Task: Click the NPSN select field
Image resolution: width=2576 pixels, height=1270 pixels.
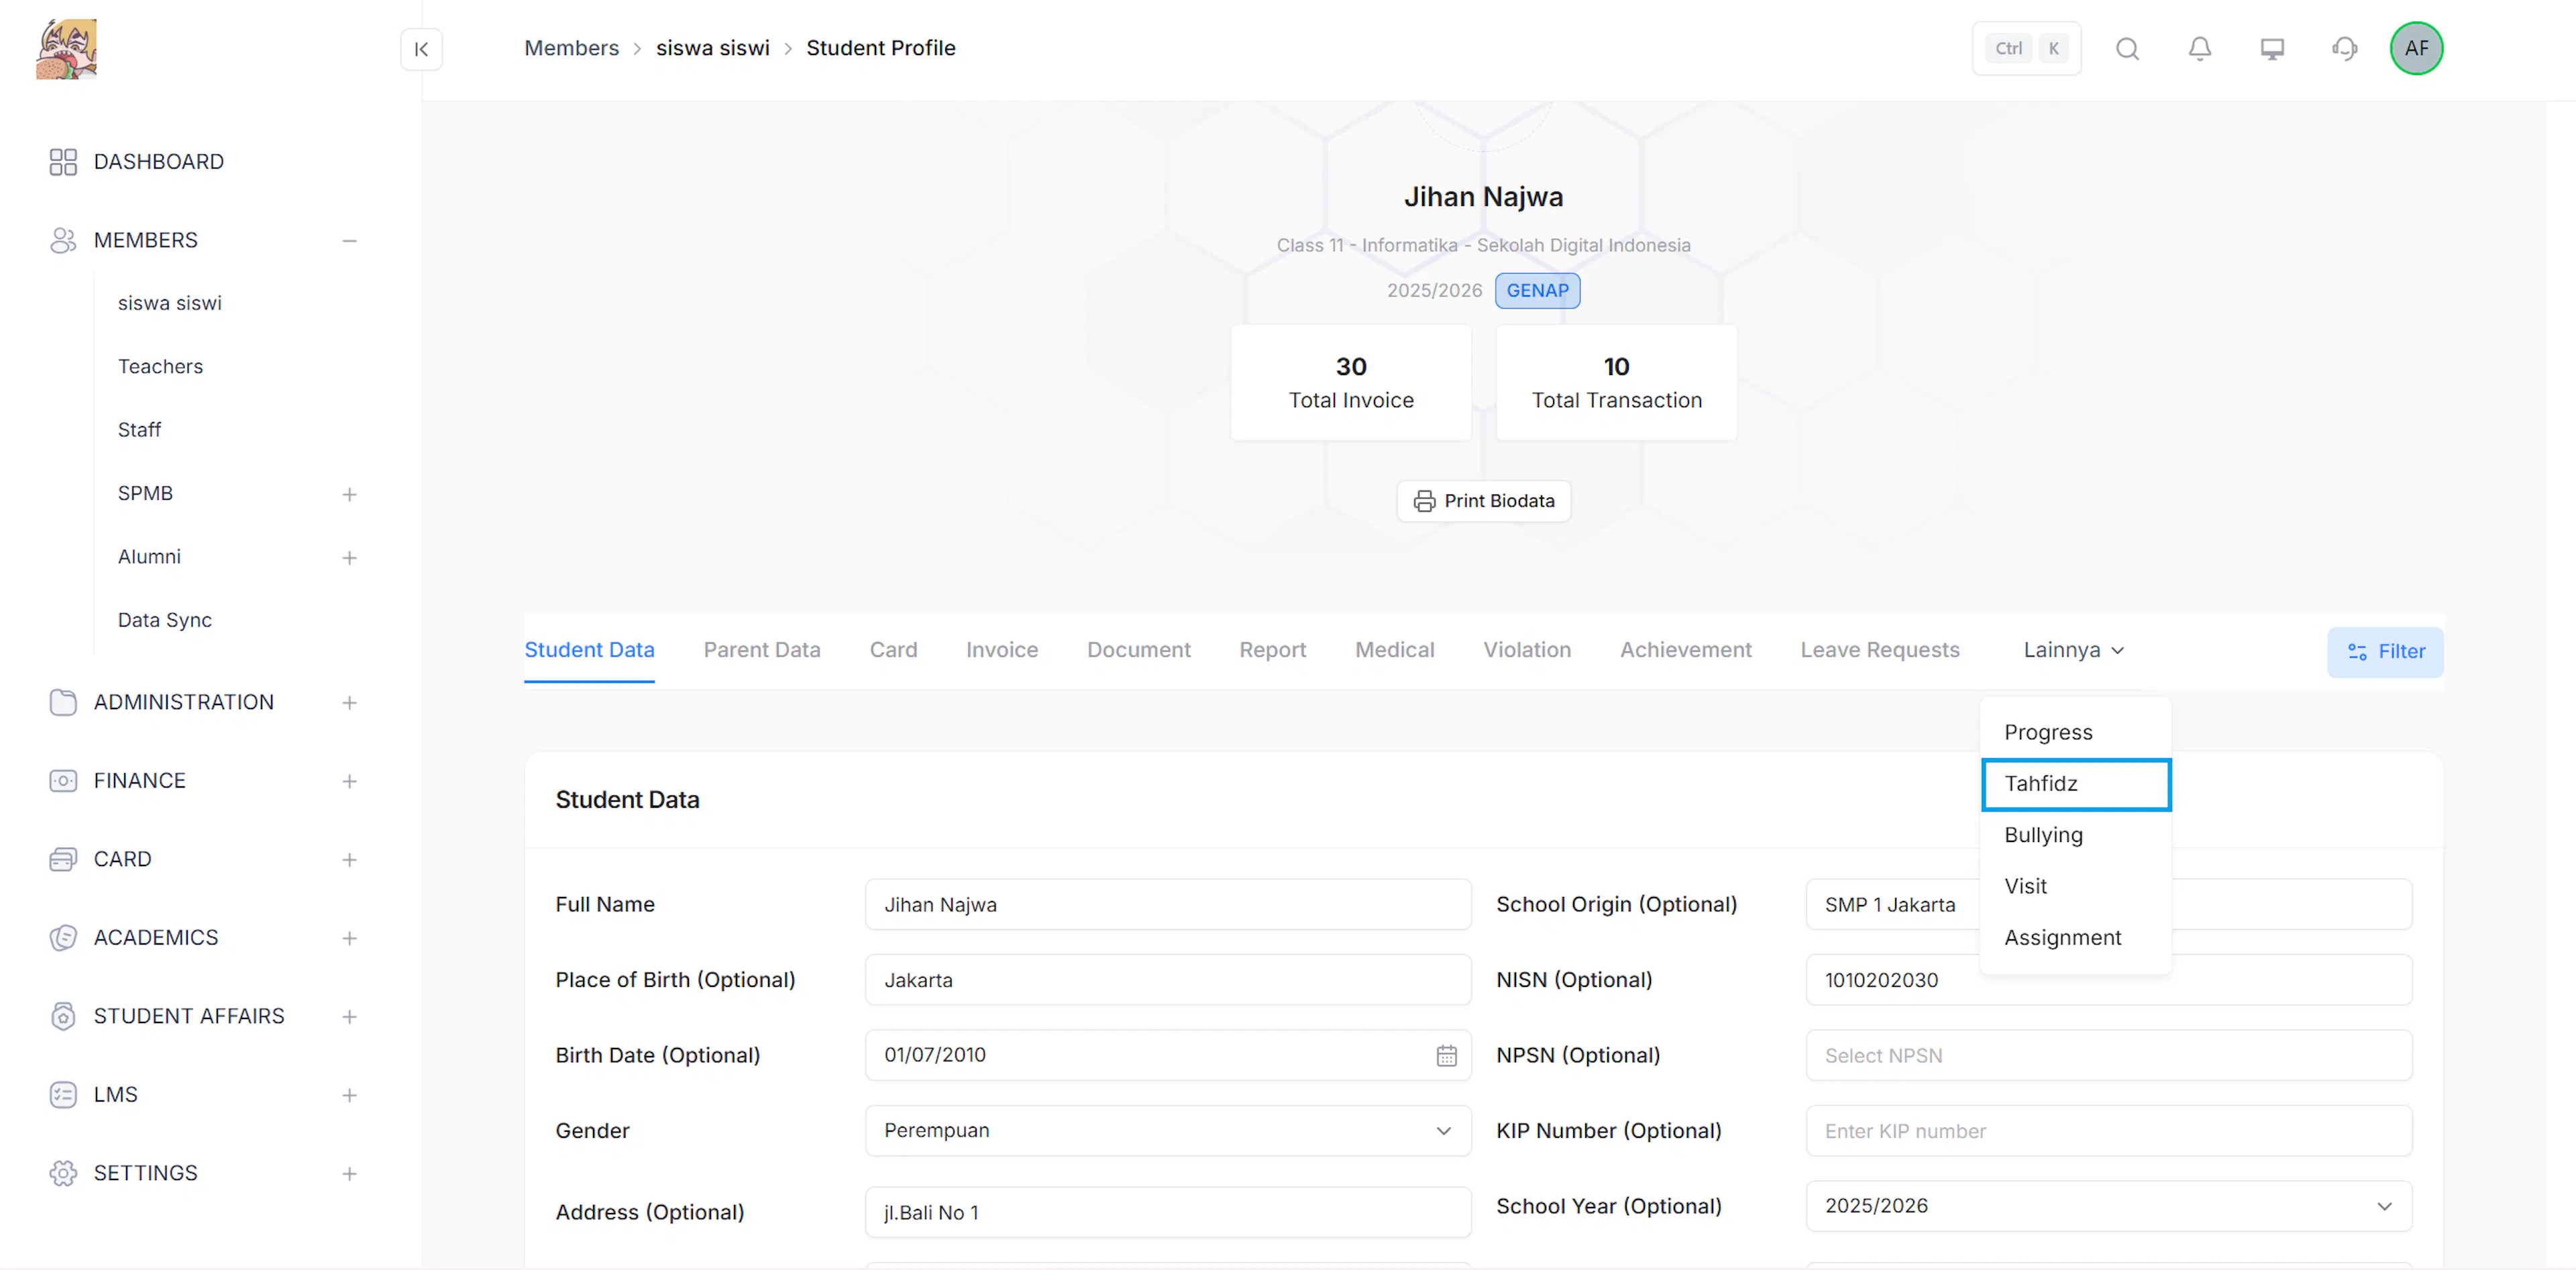Action: (x=2108, y=1055)
